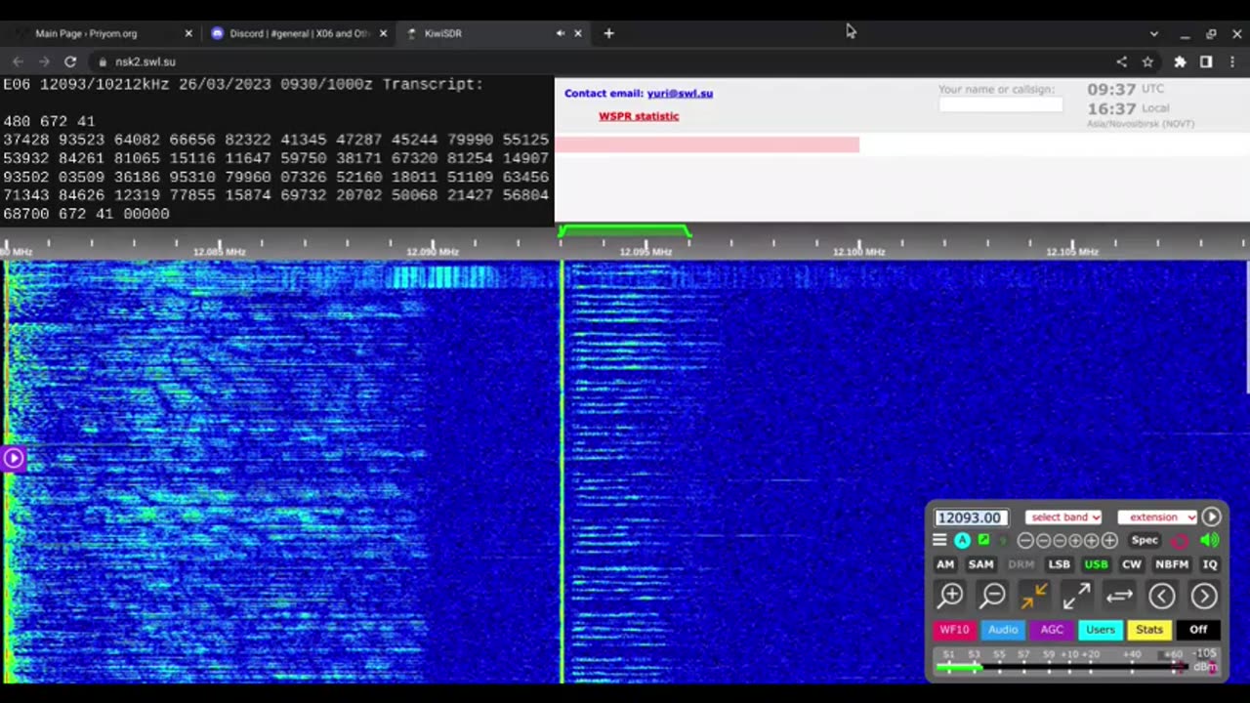Bookmark this page with the star icon

click(x=1147, y=62)
